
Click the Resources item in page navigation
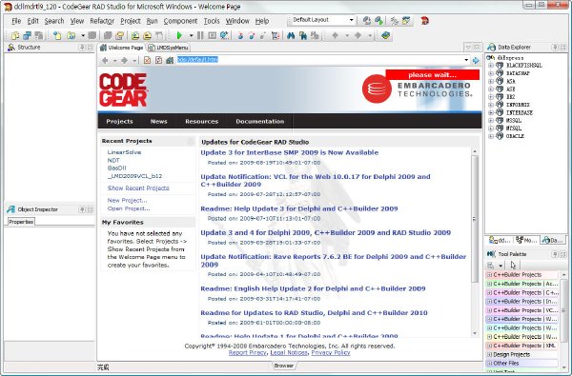[201, 121]
